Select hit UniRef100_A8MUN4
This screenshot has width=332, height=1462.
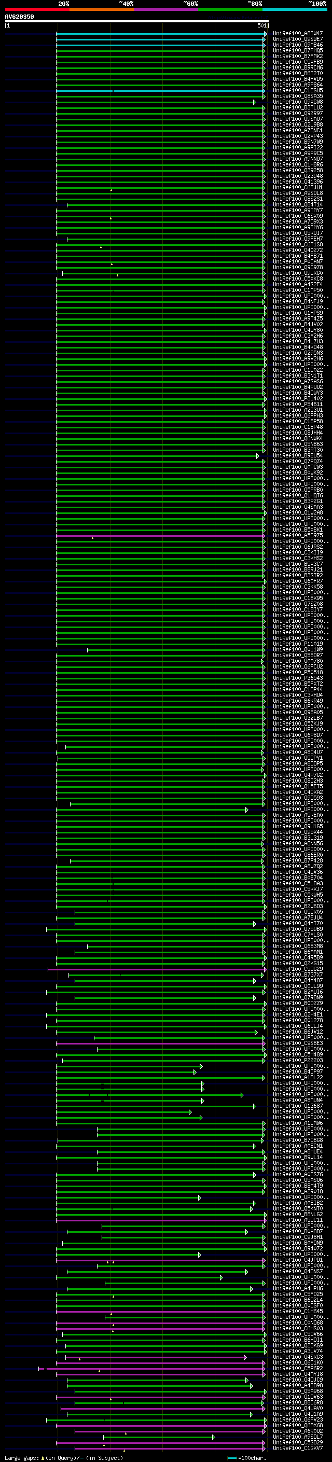coord(298,1100)
